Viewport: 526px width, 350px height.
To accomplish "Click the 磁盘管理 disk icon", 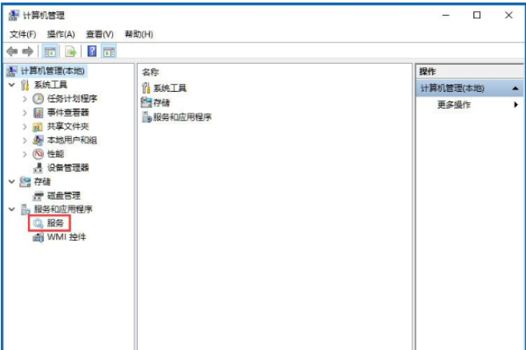I will click(38, 196).
